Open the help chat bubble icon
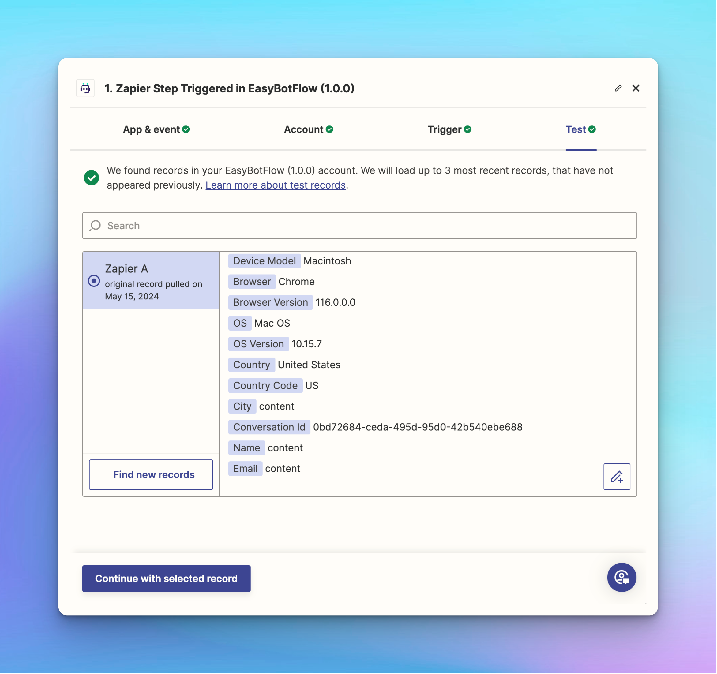 [x=622, y=578]
